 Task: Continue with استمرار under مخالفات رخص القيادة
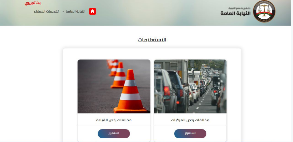click(x=114, y=134)
